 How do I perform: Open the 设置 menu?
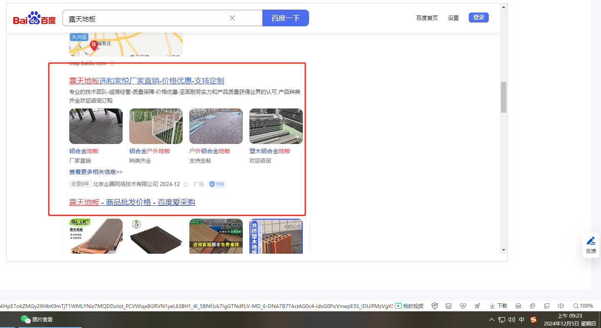pos(453,18)
